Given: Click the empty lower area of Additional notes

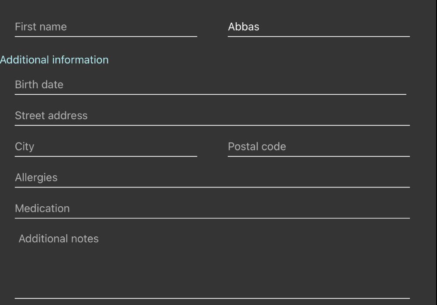Looking at the screenshot, I should pos(212,280).
